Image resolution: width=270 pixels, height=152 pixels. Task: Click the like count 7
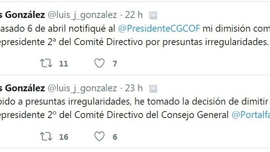(115, 64)
